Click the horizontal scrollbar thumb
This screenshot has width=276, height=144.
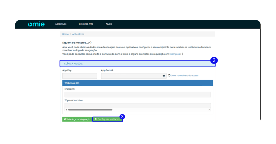(x=90, y=110)
